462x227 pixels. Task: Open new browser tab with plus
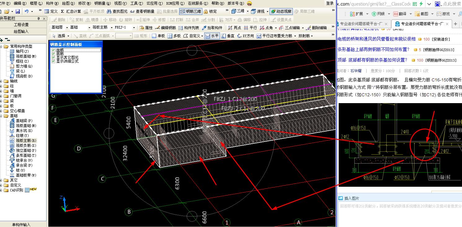(455, 24)
